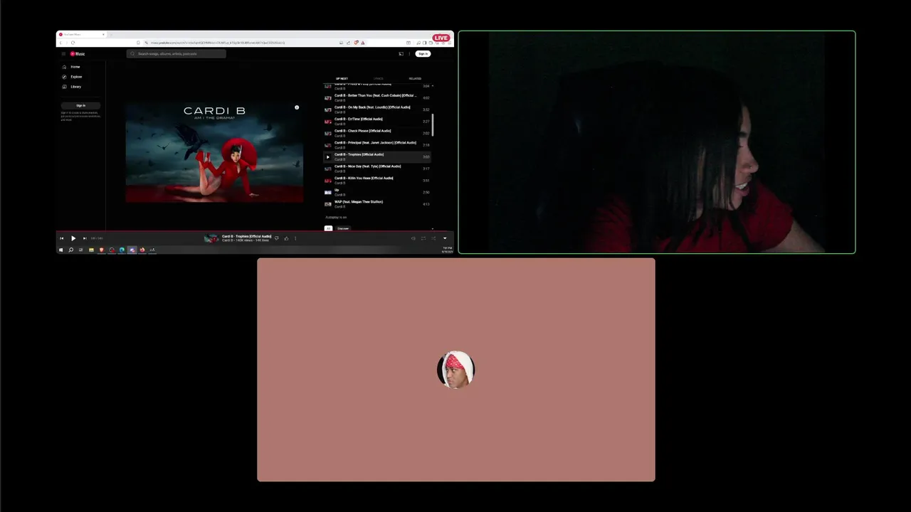The height and width of the screenshot is (512, 911).
Task: Play On My Back feat. Lourdiz
Action: (378, 110)
